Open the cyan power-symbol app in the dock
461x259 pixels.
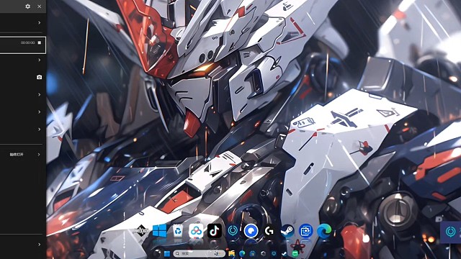233,231
